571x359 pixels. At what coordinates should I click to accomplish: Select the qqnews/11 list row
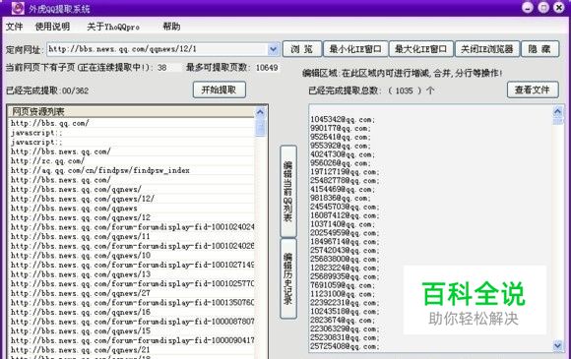(x=131, y=236)
